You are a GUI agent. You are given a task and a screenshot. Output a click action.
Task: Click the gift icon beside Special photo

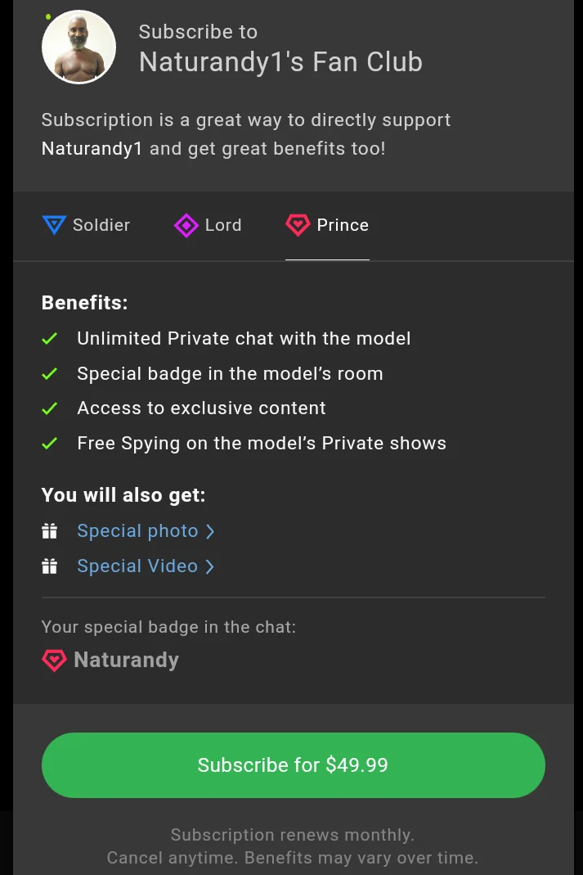click(x=50, y=531)
